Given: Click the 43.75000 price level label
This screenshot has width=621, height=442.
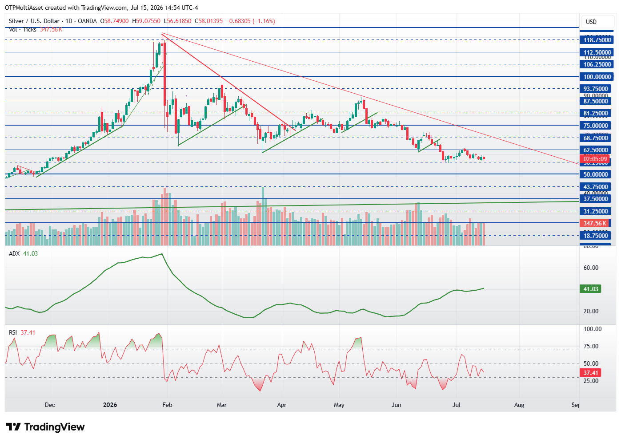Looking at the screenshot, I should 596,187.
